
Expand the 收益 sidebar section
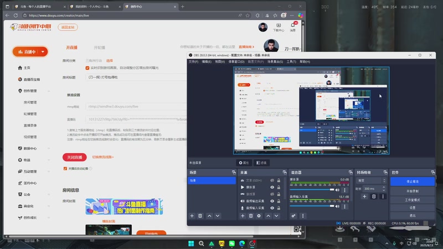(x=49, y=160)
